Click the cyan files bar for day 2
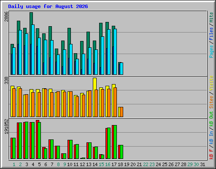The width and height of the screenshot is (216, 169). point(20,52)
